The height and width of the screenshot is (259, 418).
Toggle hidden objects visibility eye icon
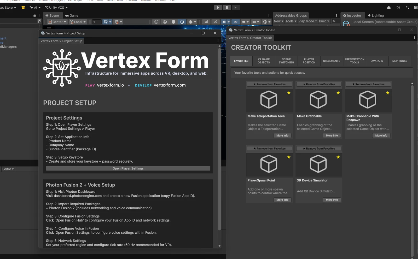tap(235, 22)
